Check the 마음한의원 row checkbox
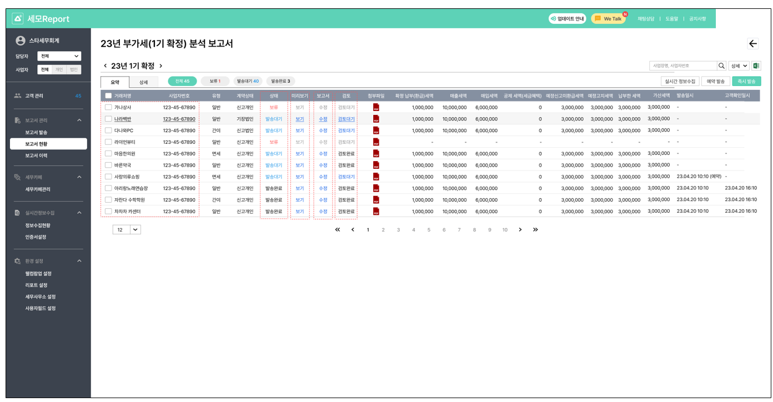Image resolution: width=773 pixels, height=402 pixels. click(x=108, y=153)
